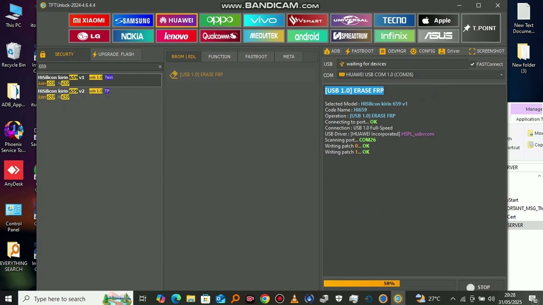The image size is (543, 305).
Task: Select the Huawei brand button
Action: click(x=176, y=20)
